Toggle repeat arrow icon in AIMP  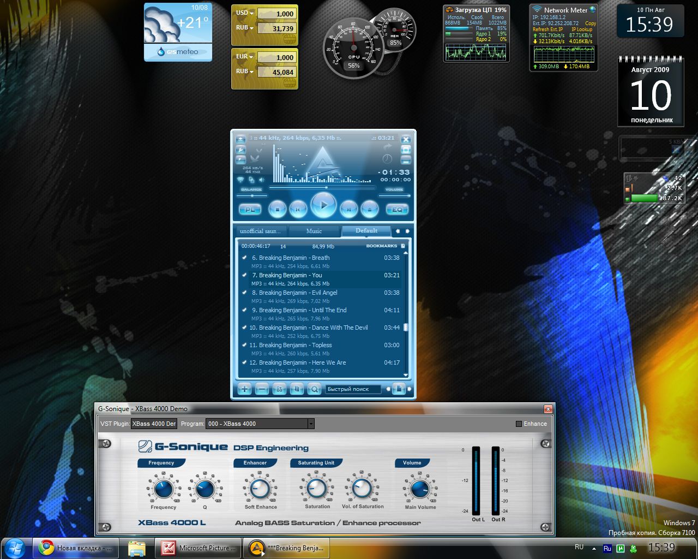[x=388, y=147]
